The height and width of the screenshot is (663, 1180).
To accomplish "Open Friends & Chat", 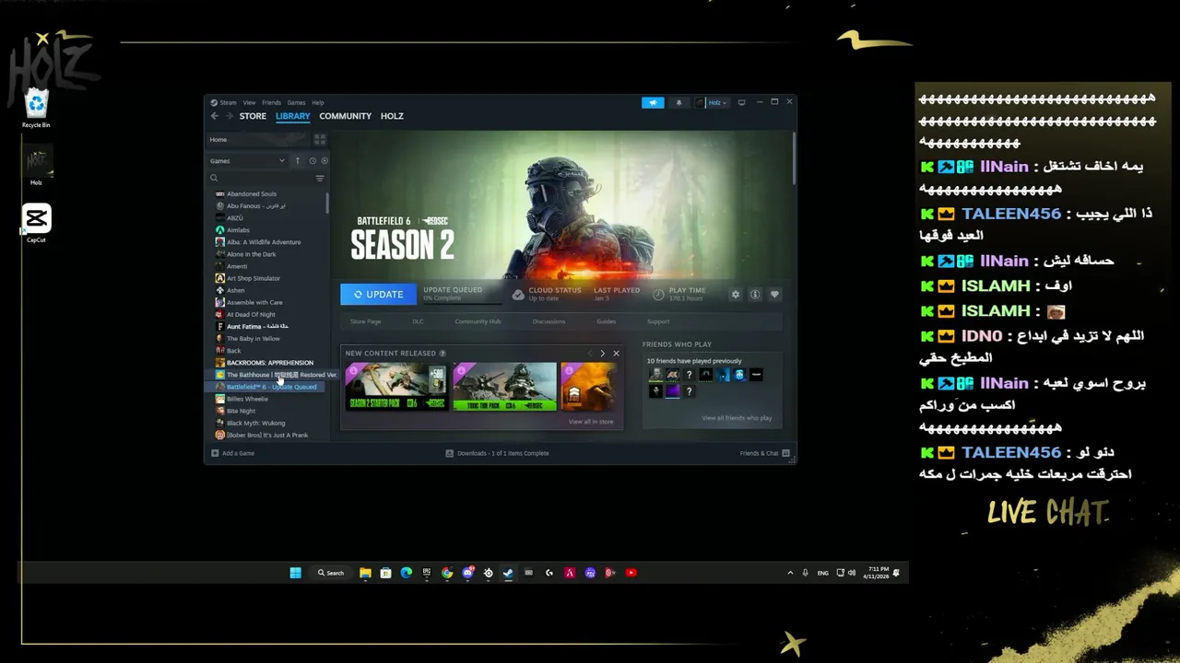I will 765,453.
